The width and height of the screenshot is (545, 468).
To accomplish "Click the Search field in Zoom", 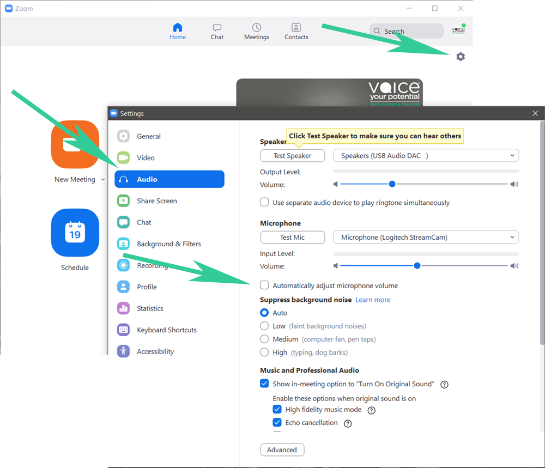I will coord(407,31).
